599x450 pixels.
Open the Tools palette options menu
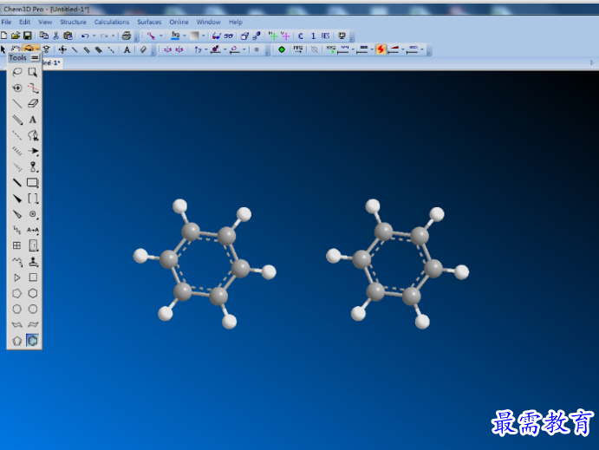click(35, 58)
